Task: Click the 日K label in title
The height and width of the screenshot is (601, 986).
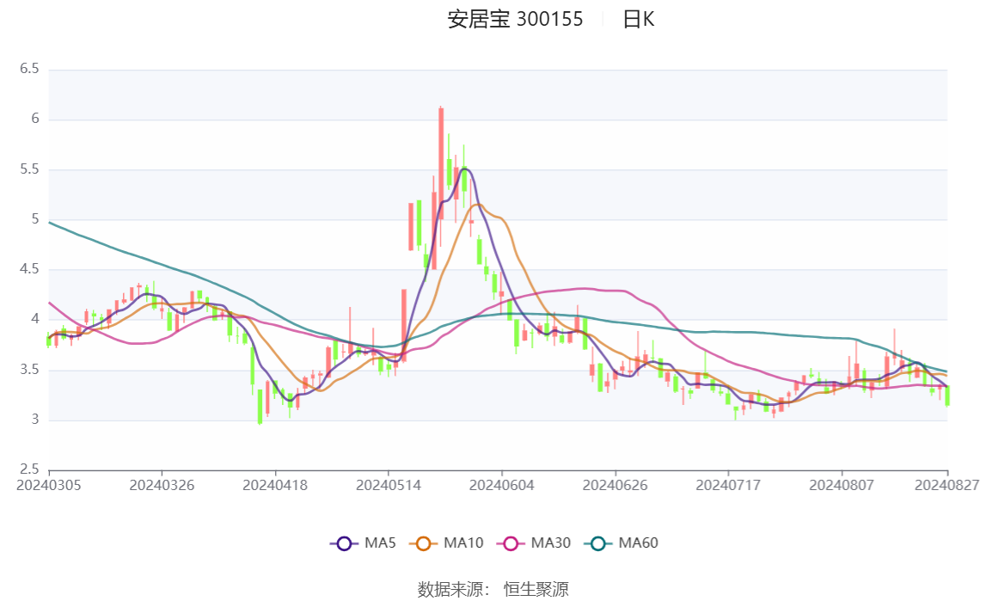Action: pos(638,19)
